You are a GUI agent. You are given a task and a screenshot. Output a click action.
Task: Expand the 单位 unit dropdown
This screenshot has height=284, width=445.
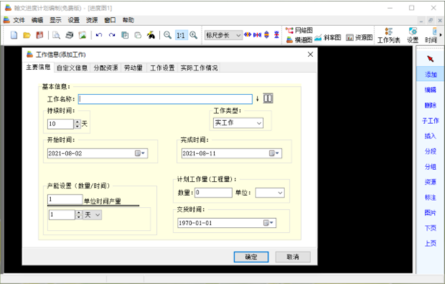tap(270, 193)
